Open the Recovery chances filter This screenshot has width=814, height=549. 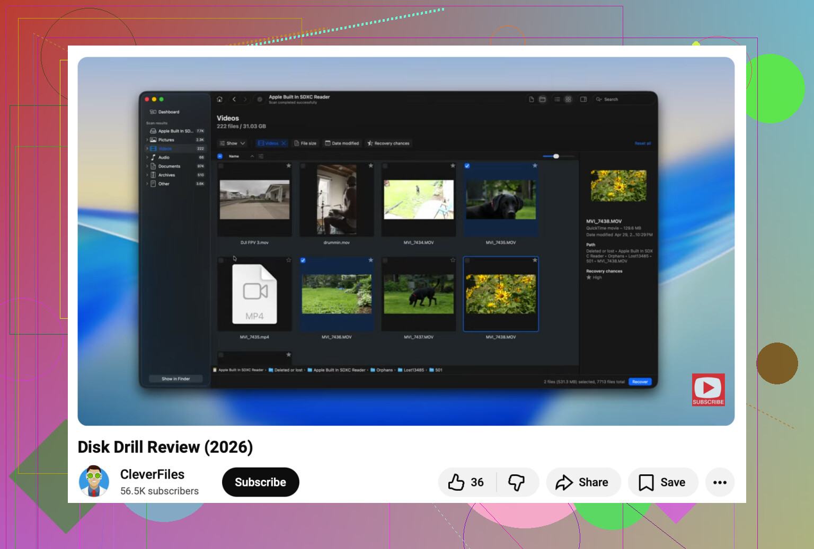click(388, 143)
